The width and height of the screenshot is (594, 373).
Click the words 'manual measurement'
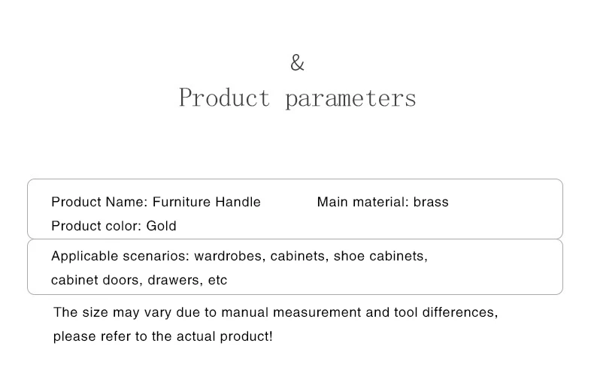click(291, 312)
